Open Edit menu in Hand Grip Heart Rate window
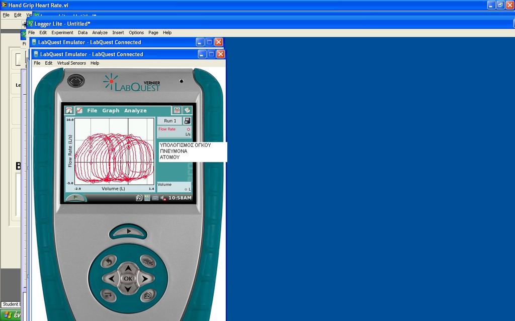The width and height of the screenshot is (515, 321). (x=18, y=15)
